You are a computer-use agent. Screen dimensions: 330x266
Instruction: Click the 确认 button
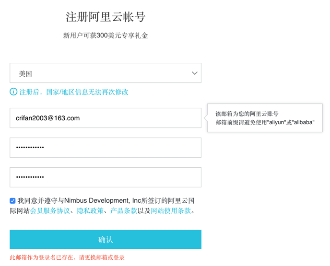[x=106, y=240]
